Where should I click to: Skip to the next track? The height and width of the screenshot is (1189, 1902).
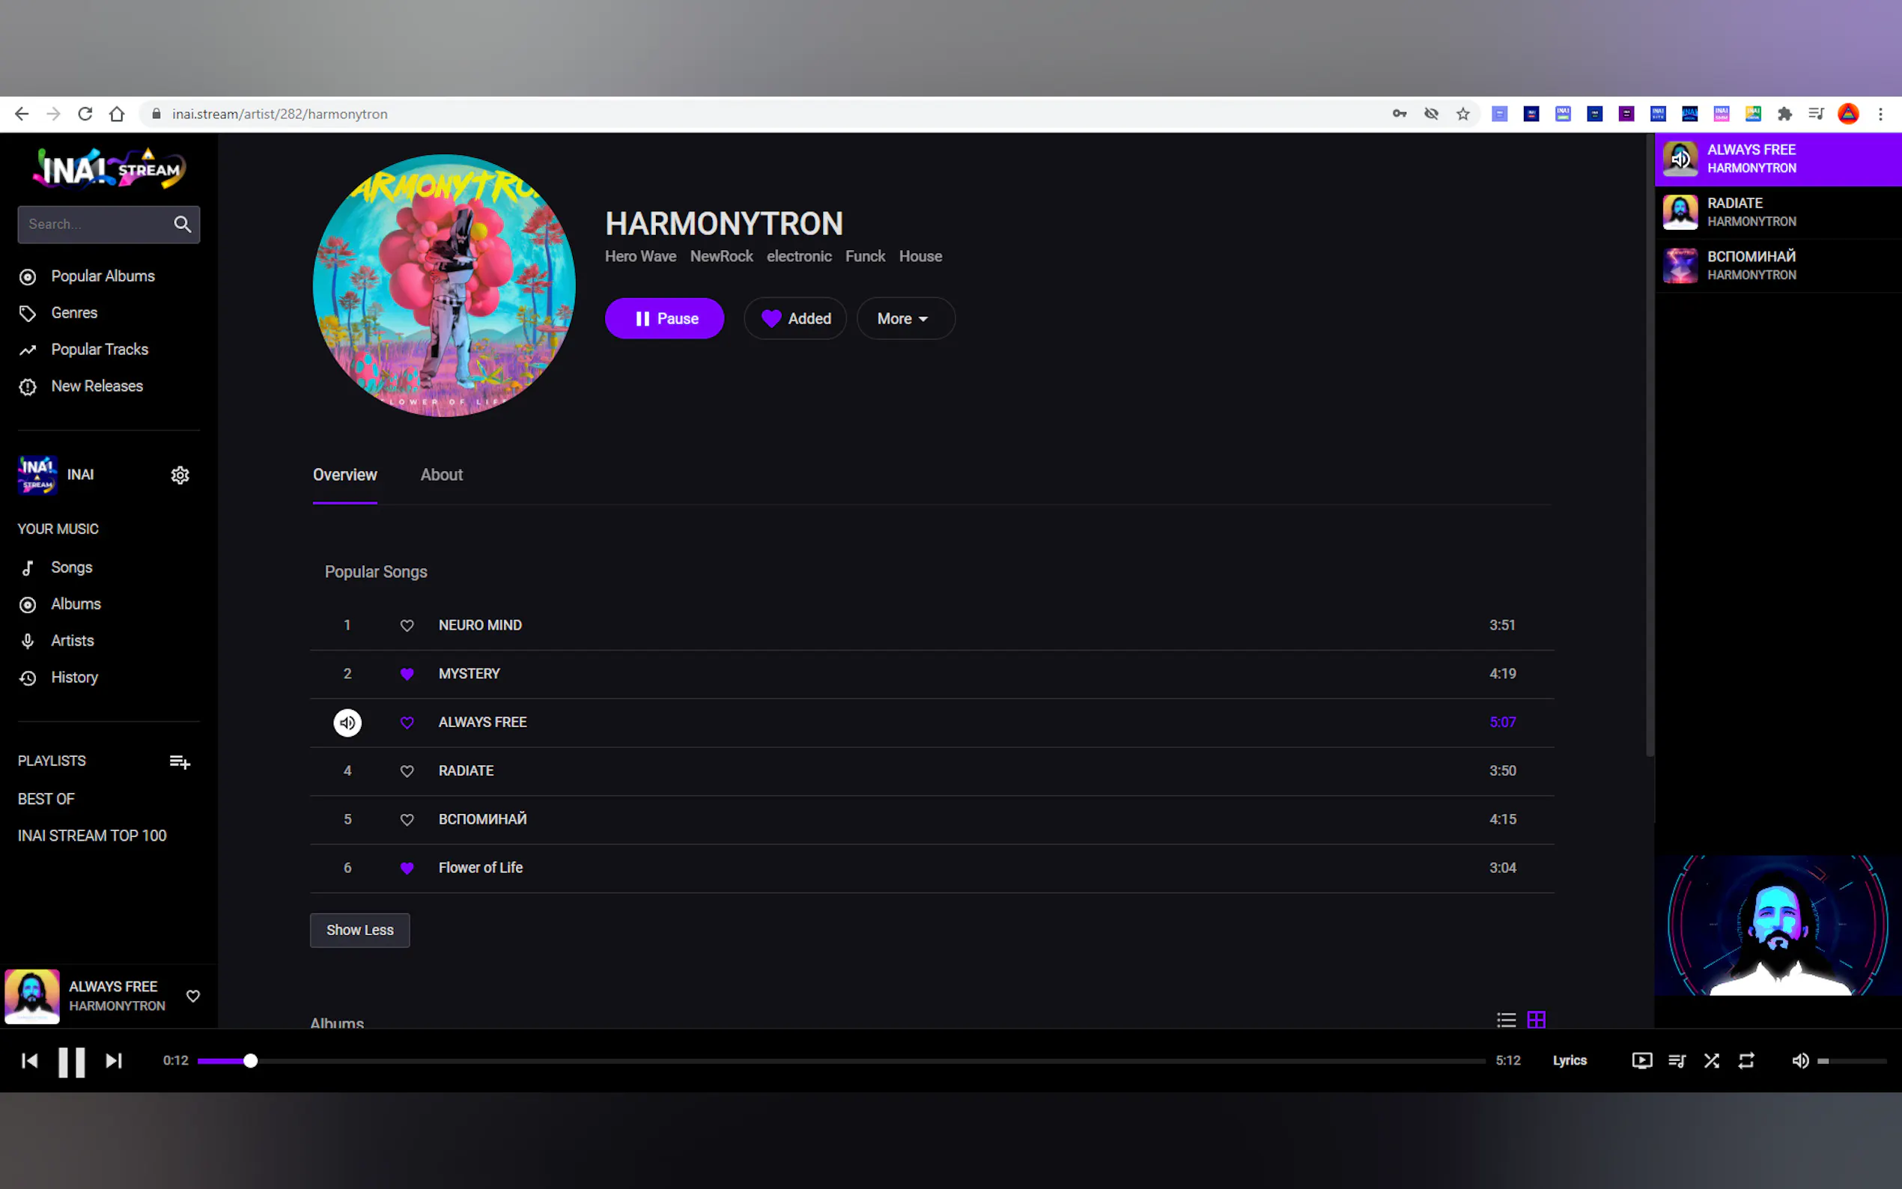pos(114,1061)
